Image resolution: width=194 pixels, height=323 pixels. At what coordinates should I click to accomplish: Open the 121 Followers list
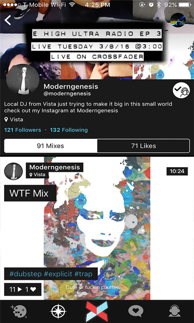point(23,130)
